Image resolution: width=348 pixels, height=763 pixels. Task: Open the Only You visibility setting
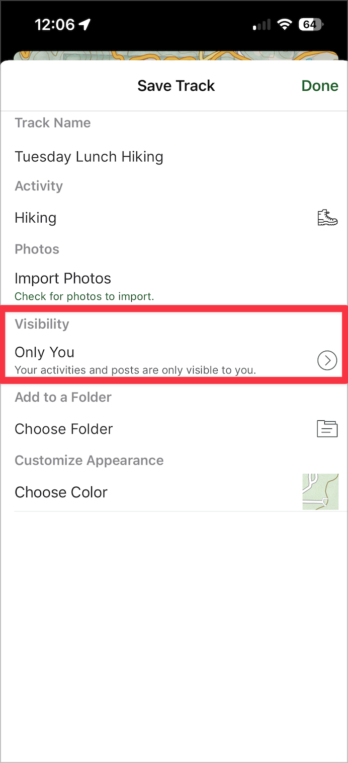pos(174,360)
